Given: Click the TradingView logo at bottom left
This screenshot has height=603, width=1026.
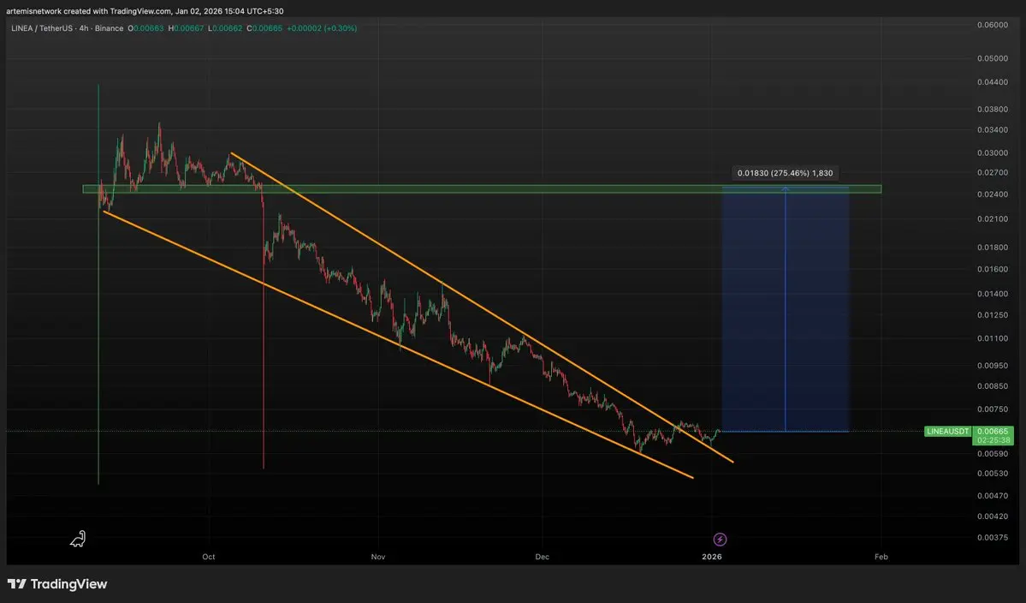Looking at the screenshot, I should (x=57, y=584).
